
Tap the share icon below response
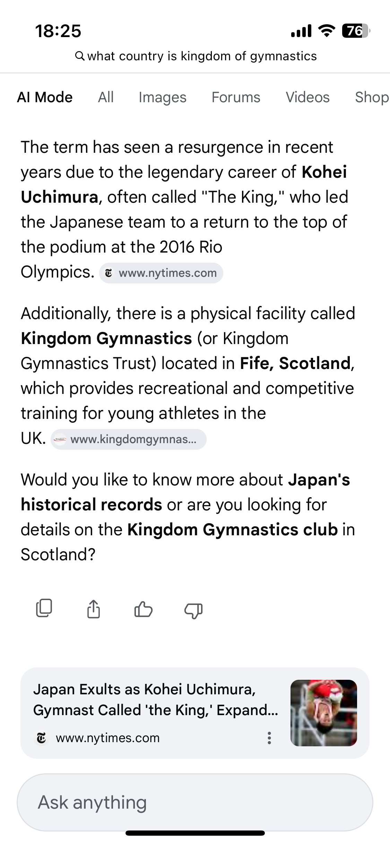click(93, 609)
